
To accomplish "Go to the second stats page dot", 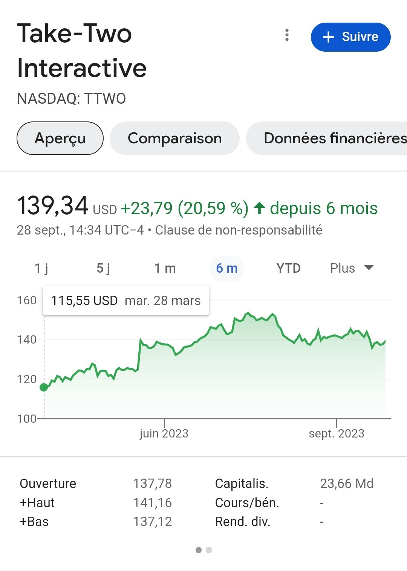I will click(x=209, y=550).
